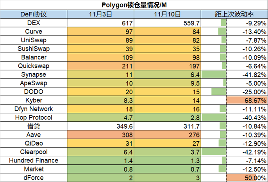Click the SushiSwap name cell
The width and height of the screenshot is (268, 182).
click(x=34, y=49)
